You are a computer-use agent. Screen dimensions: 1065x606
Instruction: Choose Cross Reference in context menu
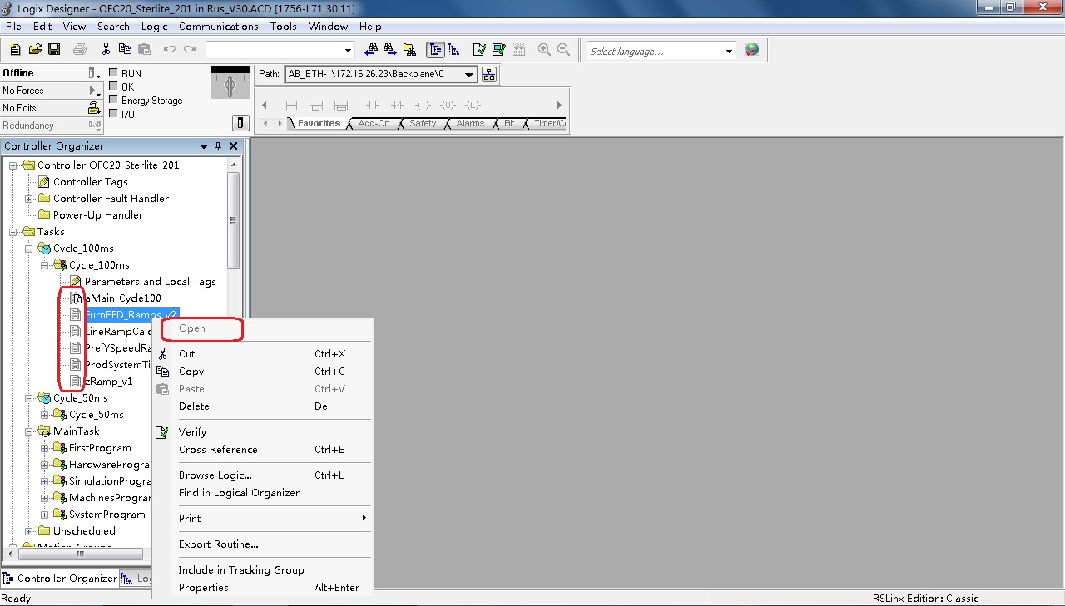coord(218,450)
